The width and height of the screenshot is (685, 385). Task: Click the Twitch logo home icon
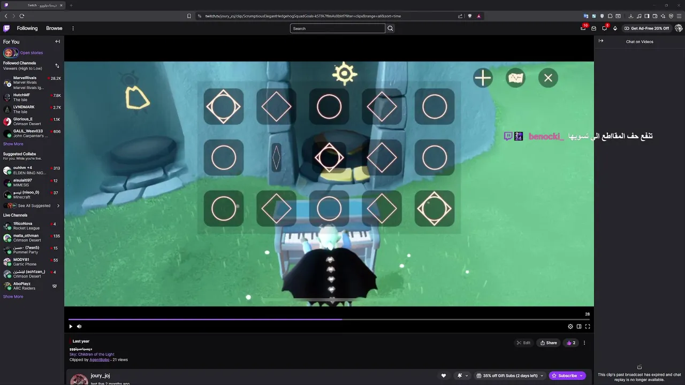click(6, 28)
